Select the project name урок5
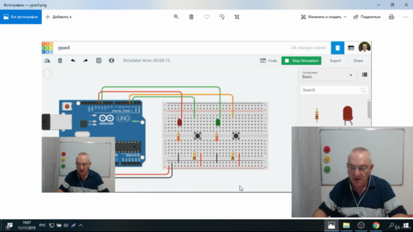The width and height of the screenshot is (413, 232). tap(64, 48)
